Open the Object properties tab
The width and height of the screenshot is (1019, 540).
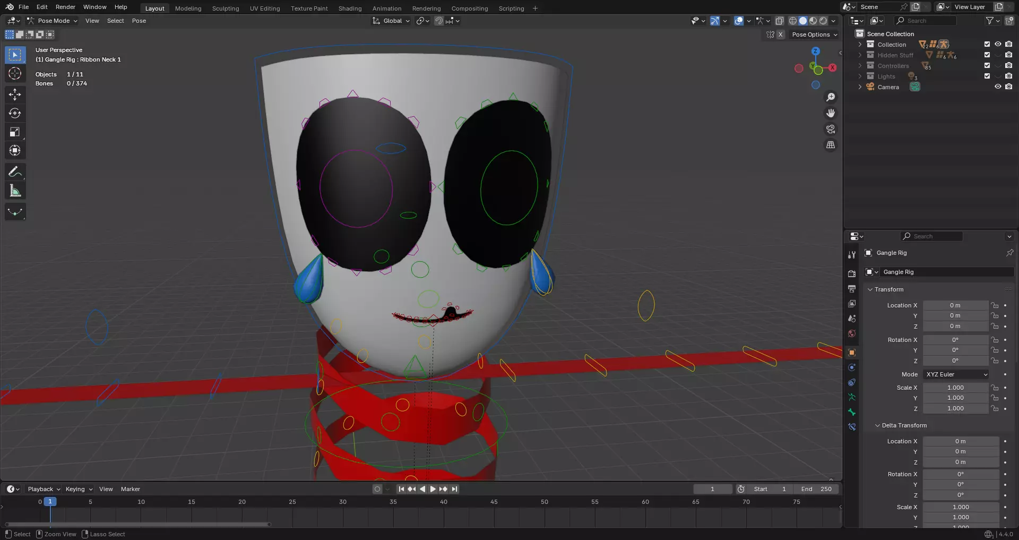coord(852,353)
